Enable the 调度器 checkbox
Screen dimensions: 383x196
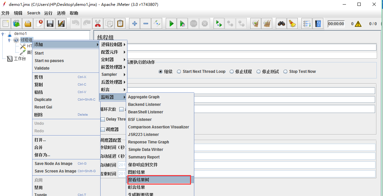pos(103,129)
